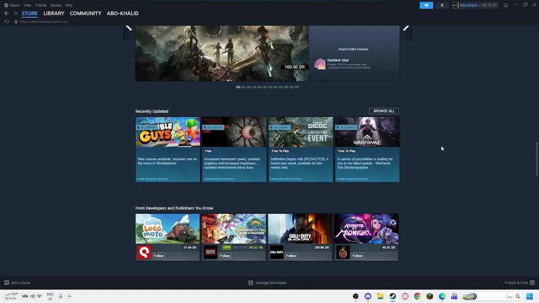Image resolution: width=539 pixels, height=303 pixels.
Task: Open the Help menu
Action: 69,5
